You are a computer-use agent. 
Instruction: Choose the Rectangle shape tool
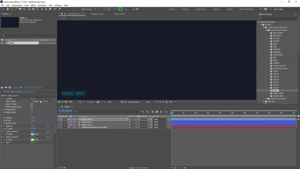point(29,9)
